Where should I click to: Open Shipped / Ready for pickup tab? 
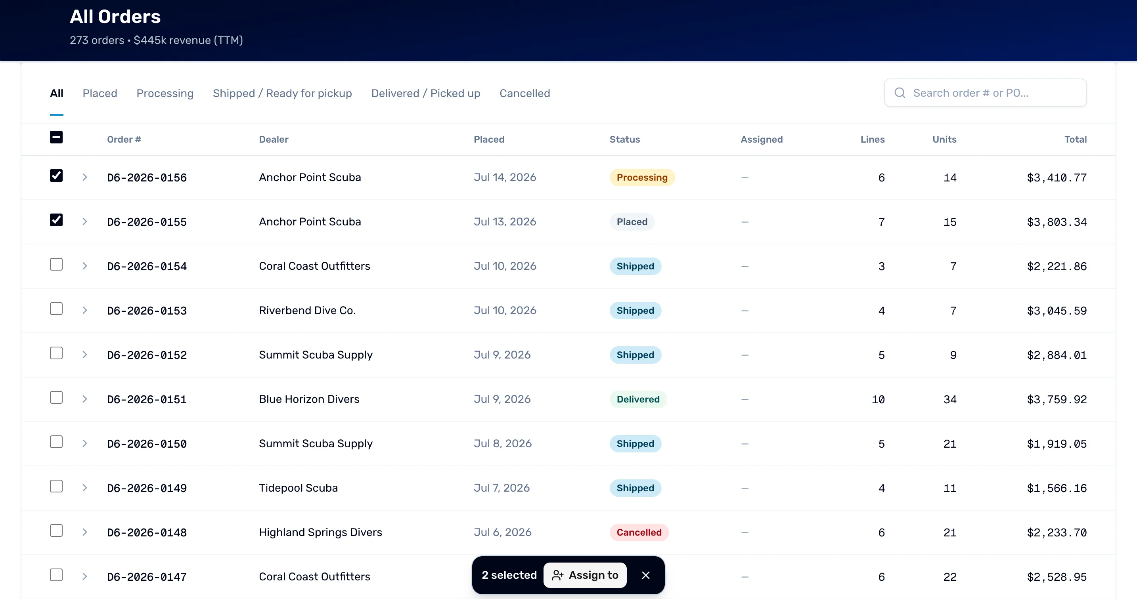(283, 93)
